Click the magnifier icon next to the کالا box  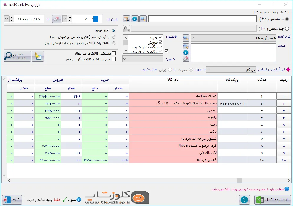point(186,46)
